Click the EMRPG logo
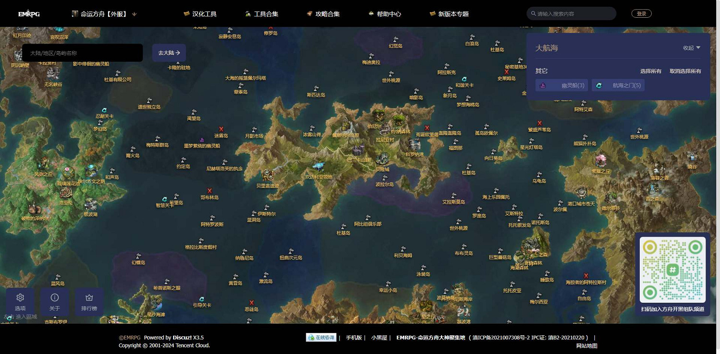This screenshot has width=720, height=354. click(x=29, y=14)
